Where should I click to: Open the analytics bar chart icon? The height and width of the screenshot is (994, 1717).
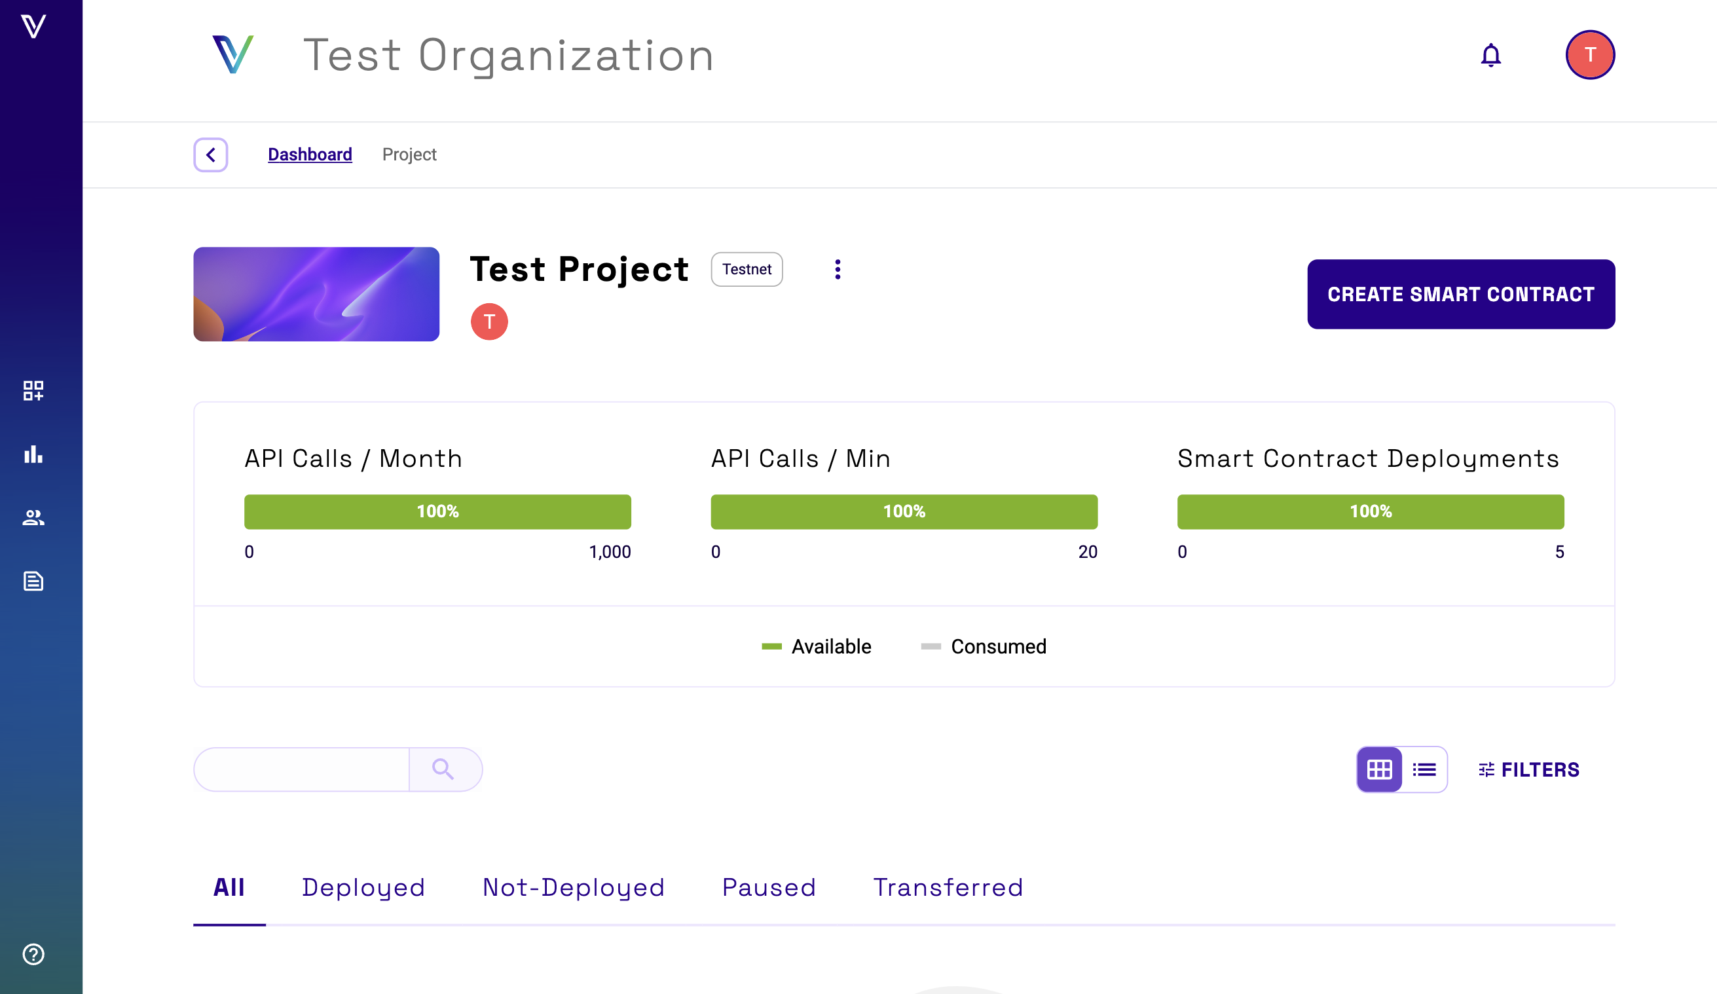(x=33, y=454)
